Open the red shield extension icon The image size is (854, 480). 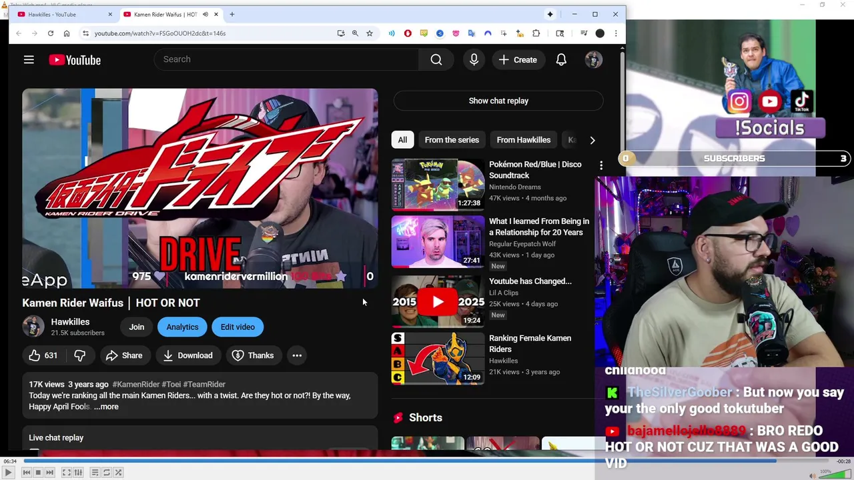click(x=408, y=33)
